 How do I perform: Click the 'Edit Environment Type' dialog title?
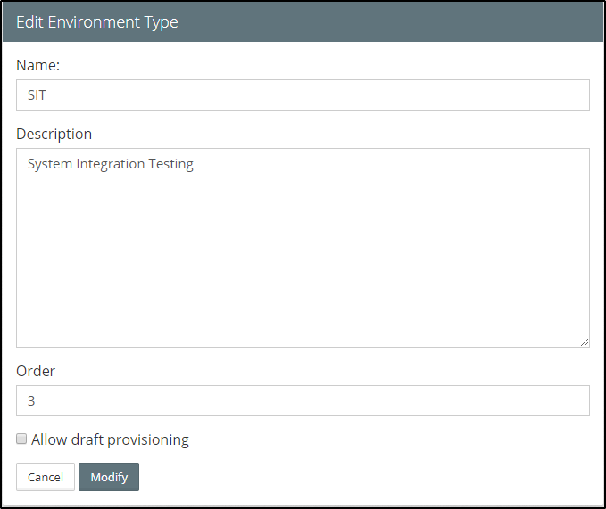(96, 22)
